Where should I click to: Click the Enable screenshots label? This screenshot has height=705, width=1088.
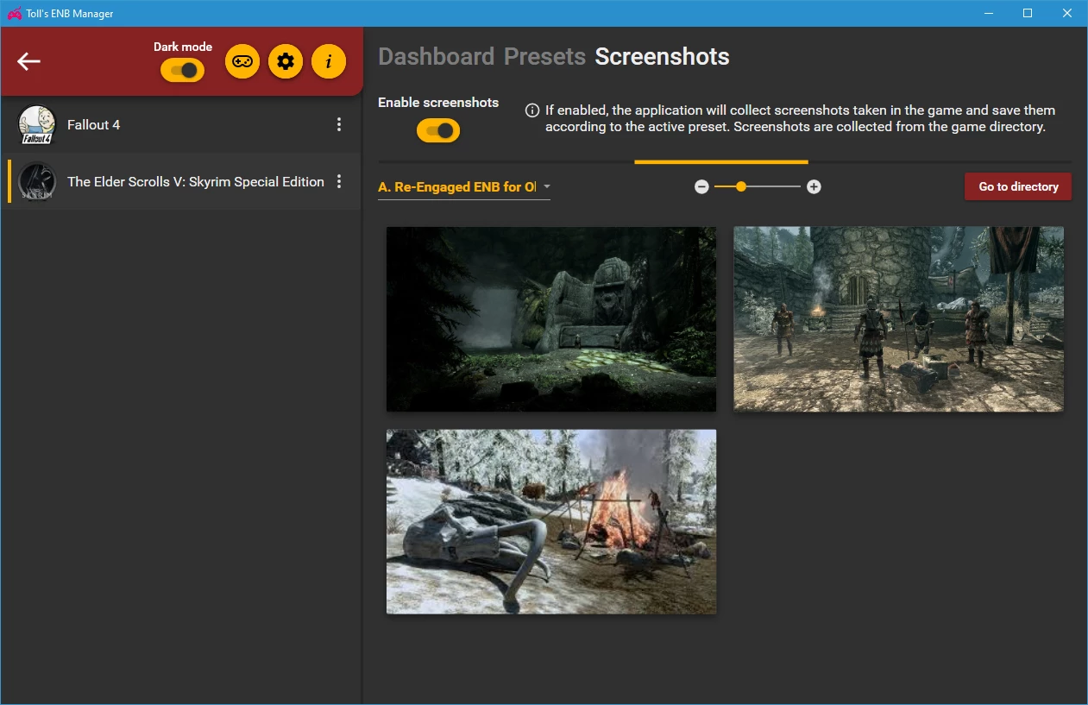point(438,103)
